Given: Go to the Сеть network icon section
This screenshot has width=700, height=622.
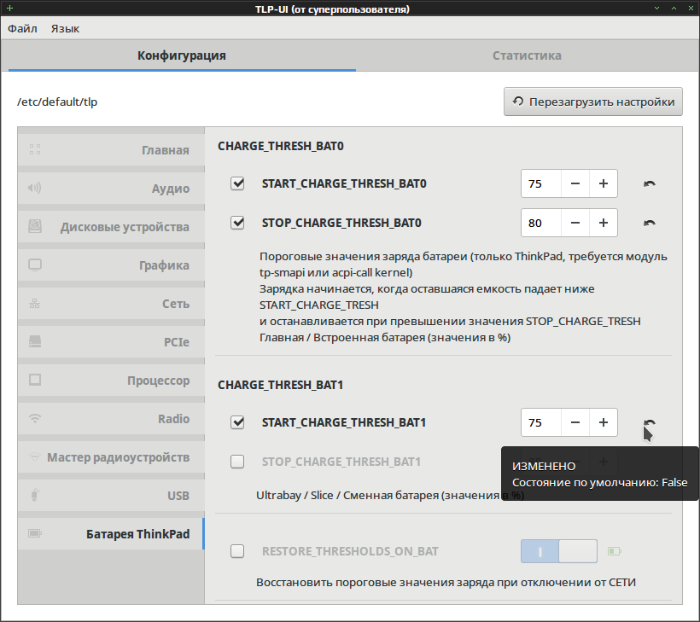Looking at the screenshot, I should (35, 304).
